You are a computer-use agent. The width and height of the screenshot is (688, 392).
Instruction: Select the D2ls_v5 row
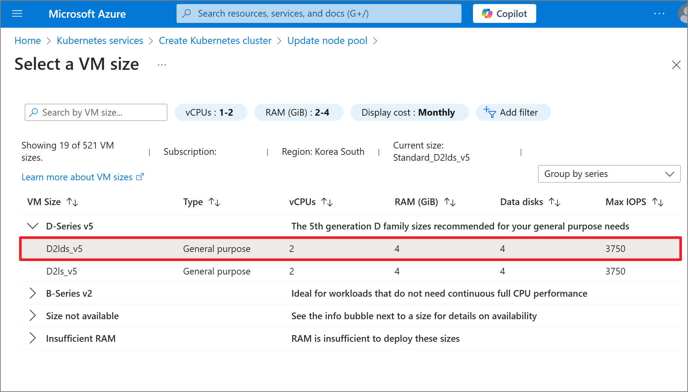pos(350,271)
